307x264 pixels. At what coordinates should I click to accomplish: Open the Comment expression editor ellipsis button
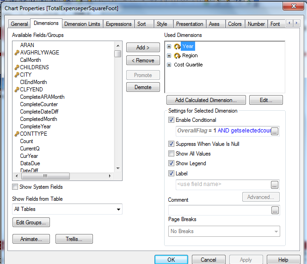[x=275, y=210]
